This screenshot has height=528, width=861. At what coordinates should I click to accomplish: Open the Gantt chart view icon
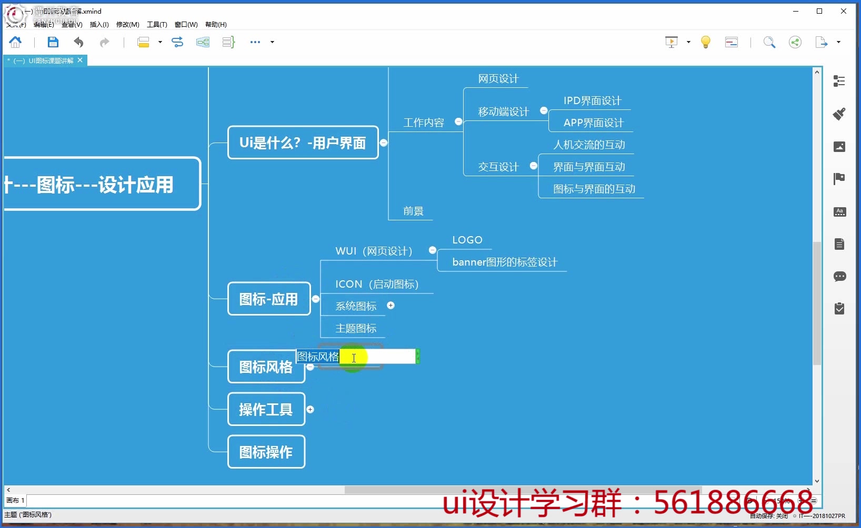(732, 42)
